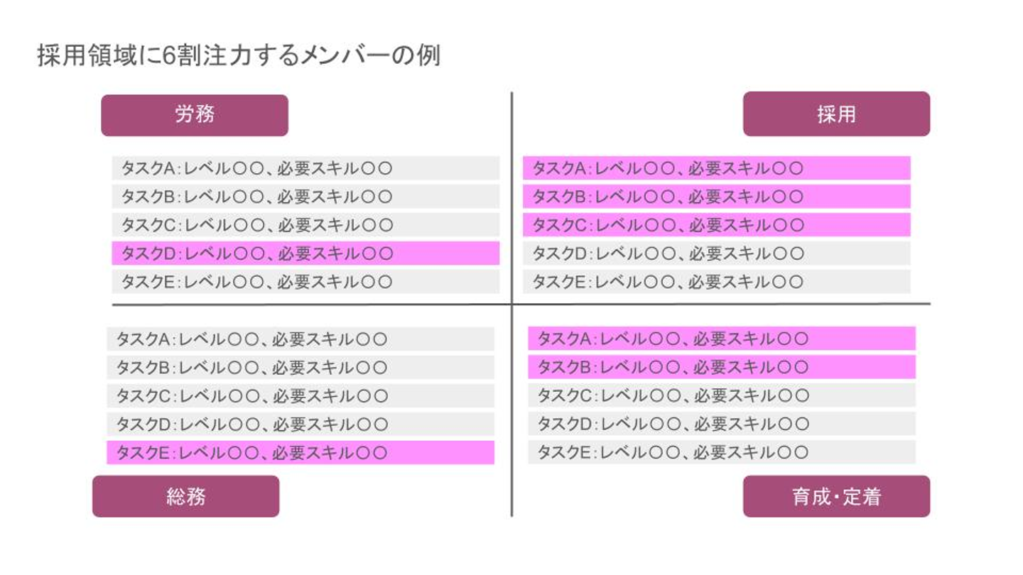Viewport: 1023px width, 575px height.
Task: Select タスクA row in the 総務 quadrant
Action: point(301,339)
